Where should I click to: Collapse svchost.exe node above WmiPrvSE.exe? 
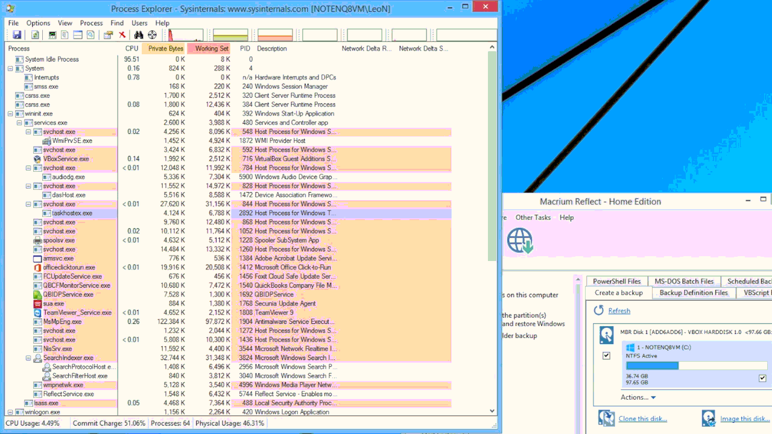click(x=28, y=132)
